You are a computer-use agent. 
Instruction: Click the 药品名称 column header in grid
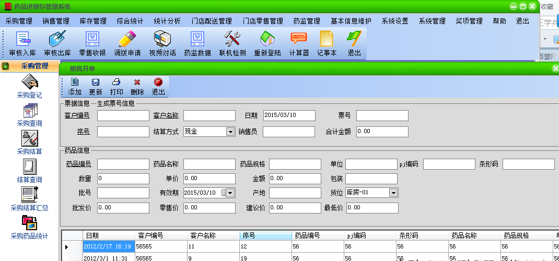(x=474, y=235)
